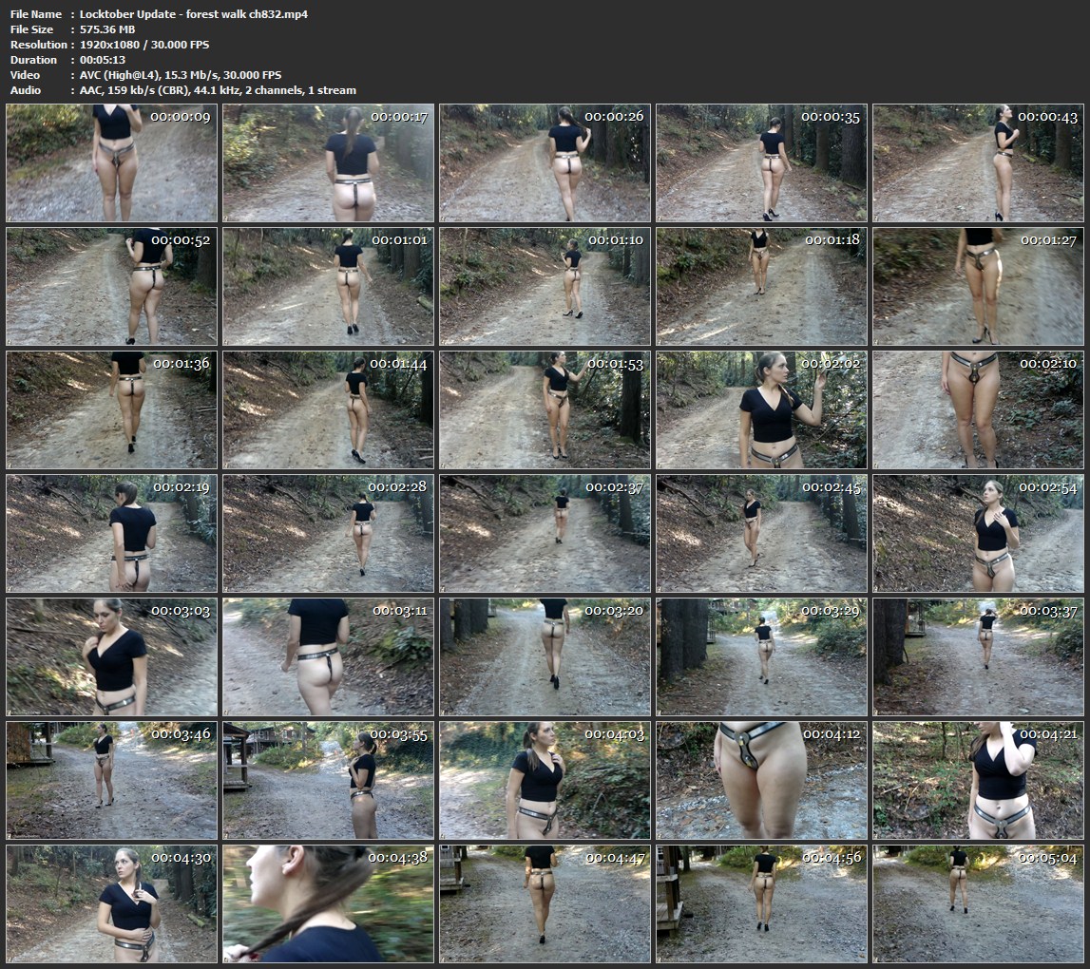Screen dimensions: 1090x969
Task: Click the thumbnail marked 00:00:26
Action: coord(545,163)
